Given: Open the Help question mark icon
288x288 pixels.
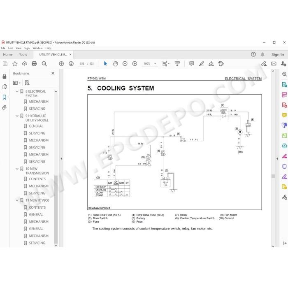Looking at the screenshot, I should (253, 54).
